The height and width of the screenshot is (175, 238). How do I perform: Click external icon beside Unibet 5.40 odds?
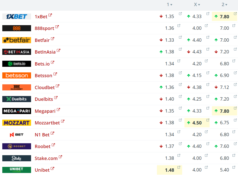point(234,167)
